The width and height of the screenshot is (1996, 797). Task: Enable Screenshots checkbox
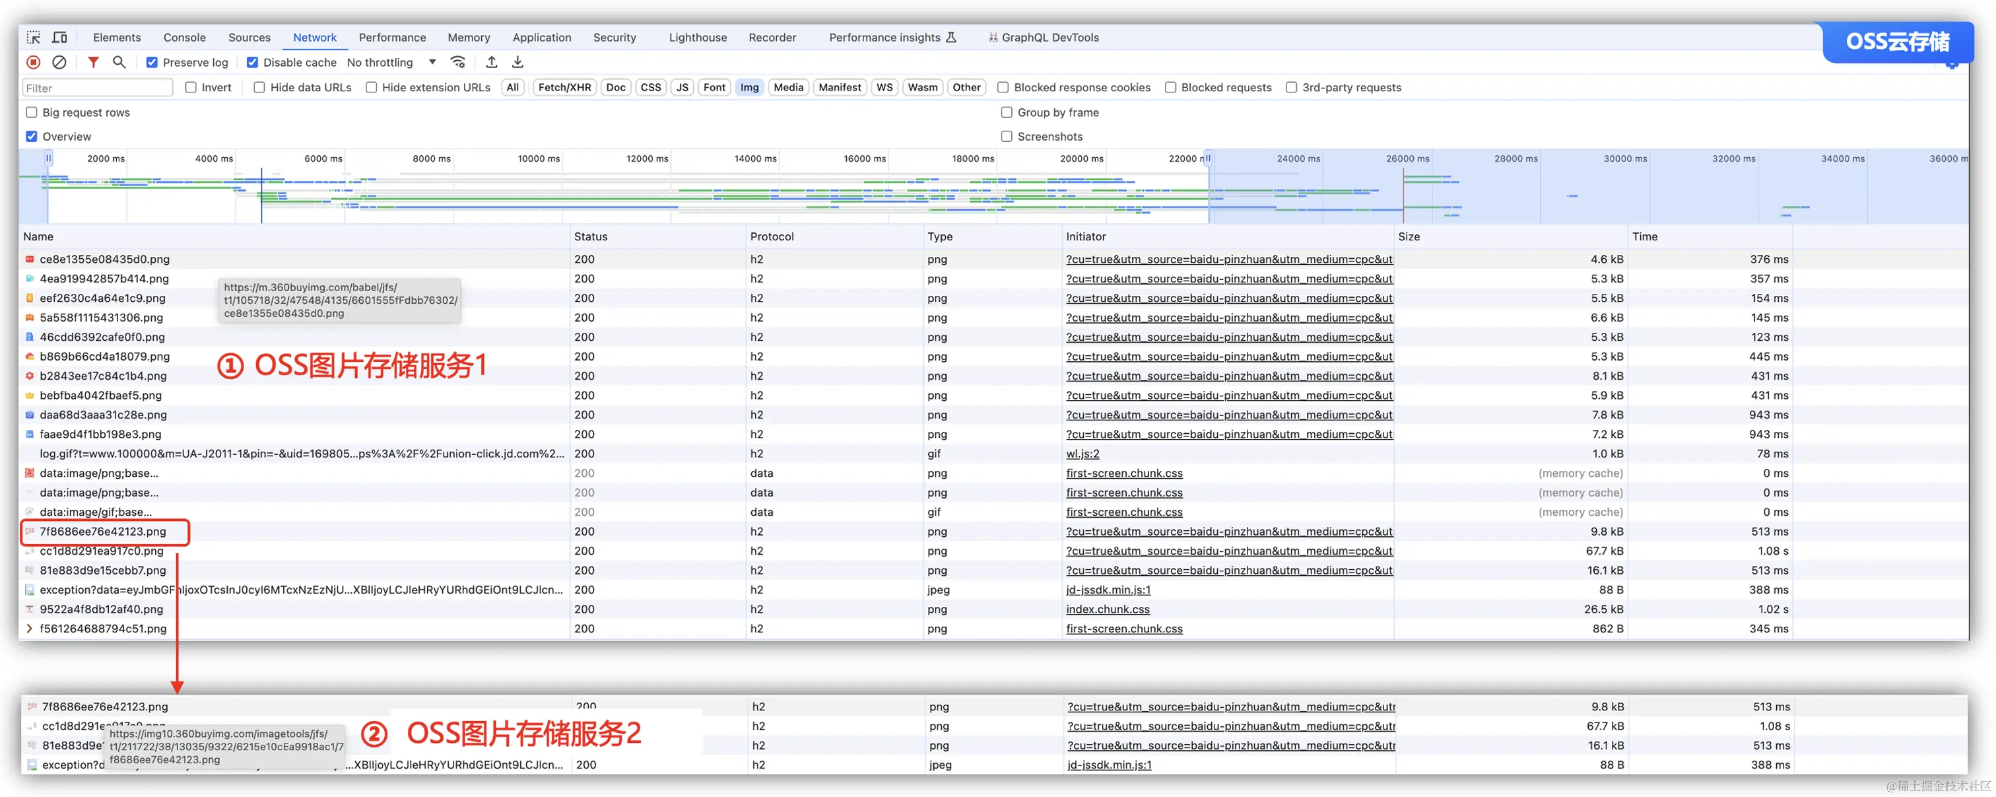click(1007, 137)
